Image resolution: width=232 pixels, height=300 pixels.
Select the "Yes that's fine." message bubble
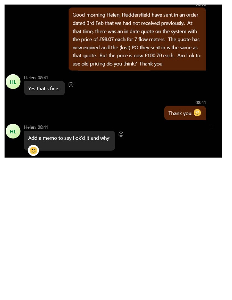[45, 88]
